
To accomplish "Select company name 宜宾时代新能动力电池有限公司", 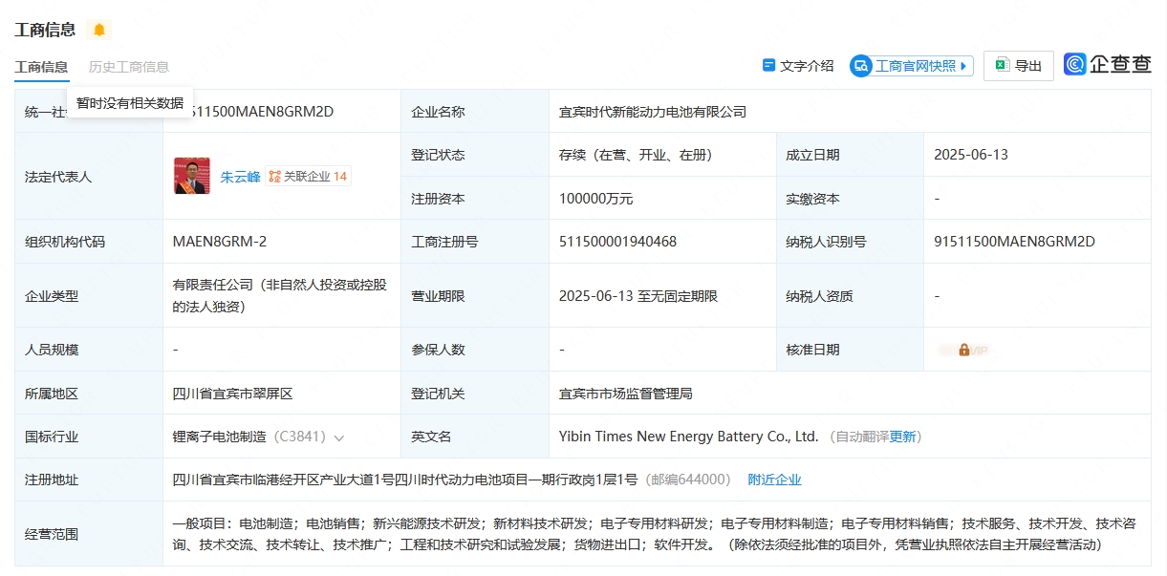I will 653,112.
